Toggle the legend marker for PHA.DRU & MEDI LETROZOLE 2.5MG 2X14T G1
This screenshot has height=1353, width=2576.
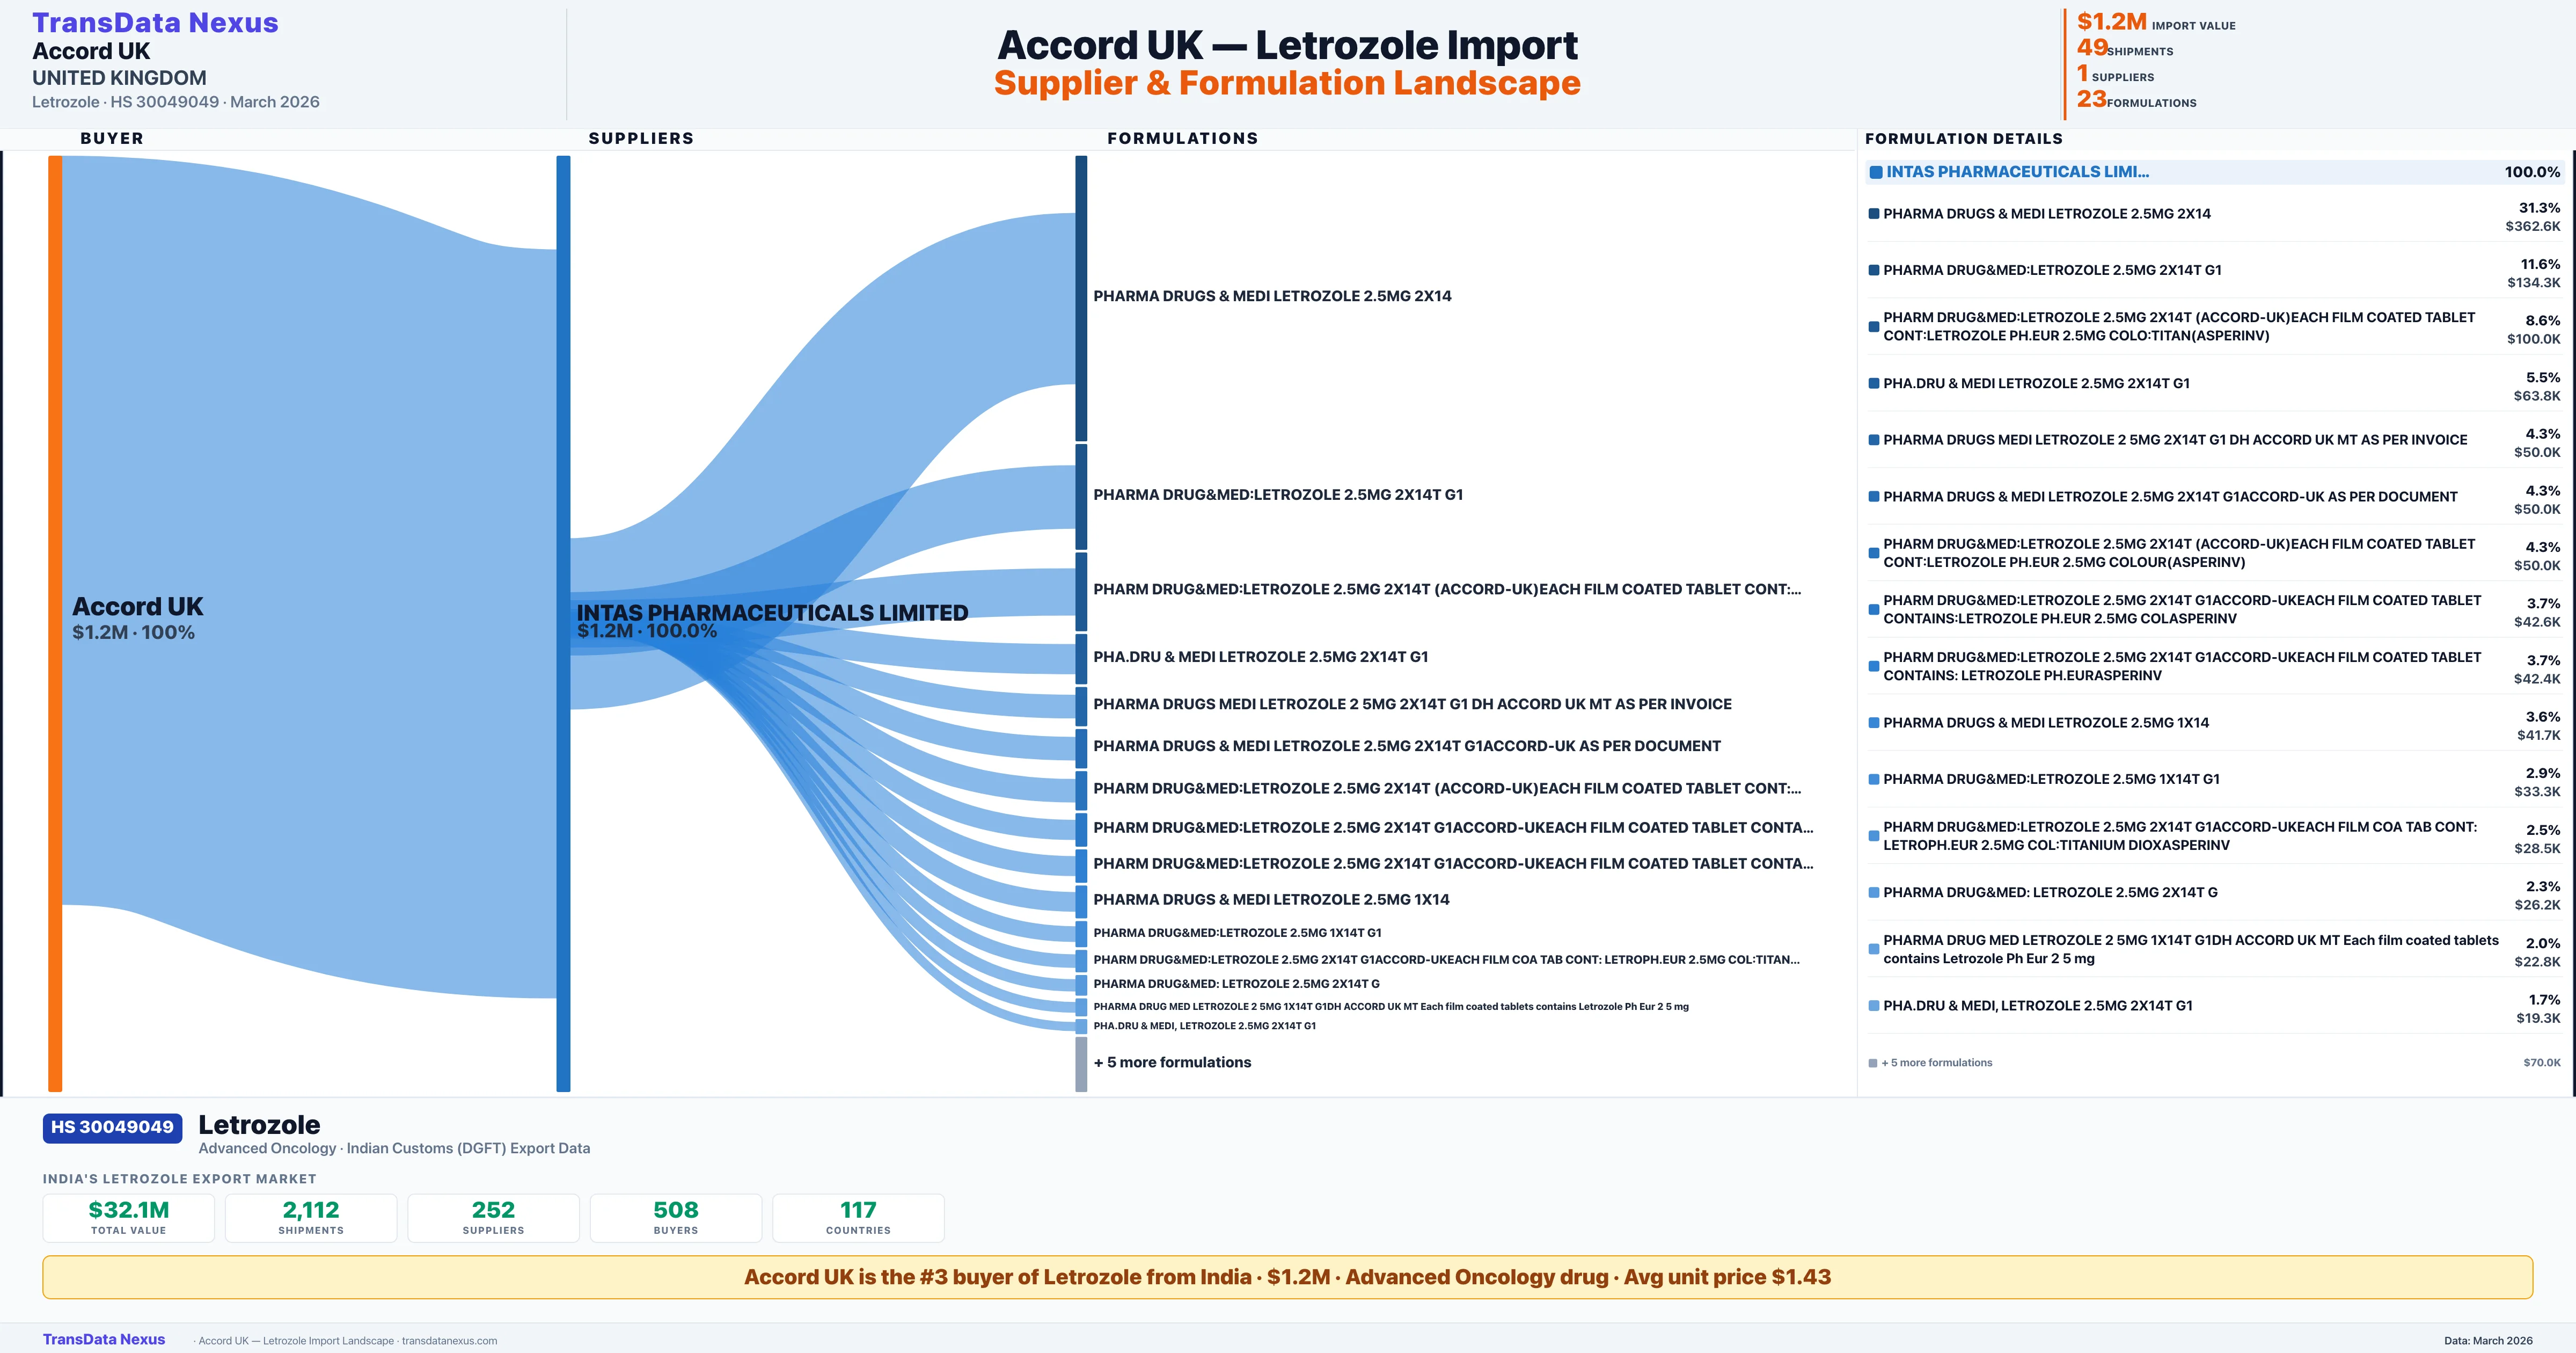pos(1873,382)
